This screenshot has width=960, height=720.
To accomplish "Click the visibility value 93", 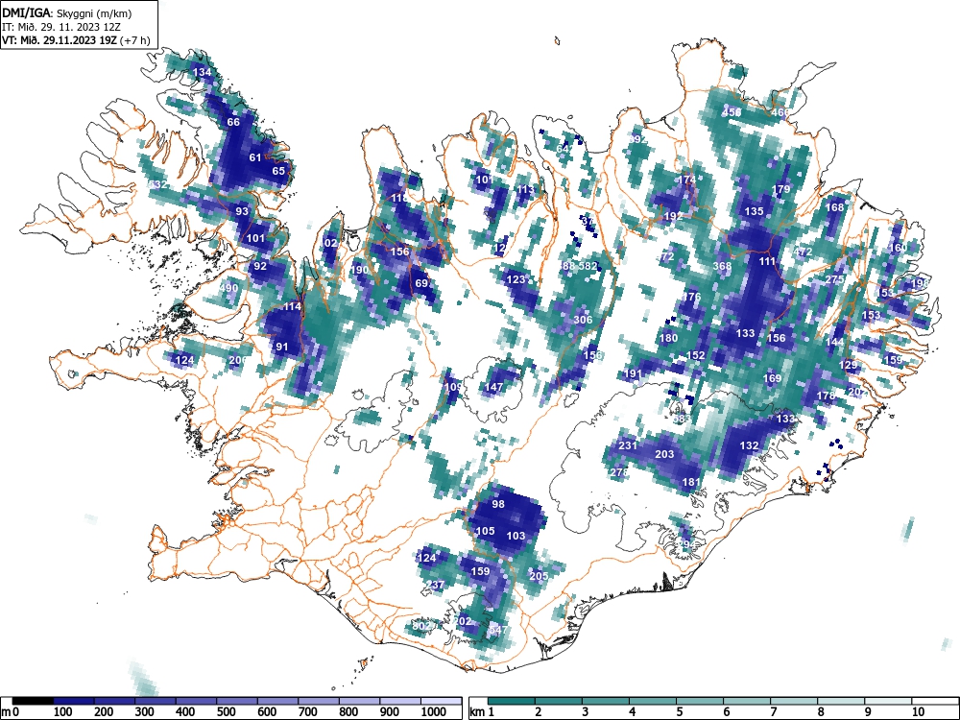I will [x=242, y=211].
